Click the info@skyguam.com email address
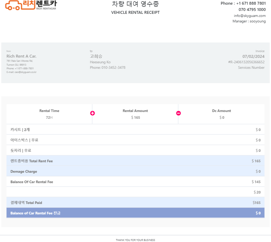 click(x=250, y=16)
